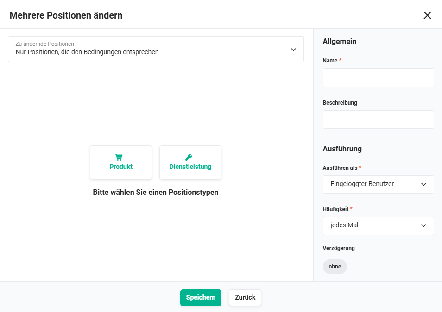Click the Allgemein section heading

coord(340,41)
